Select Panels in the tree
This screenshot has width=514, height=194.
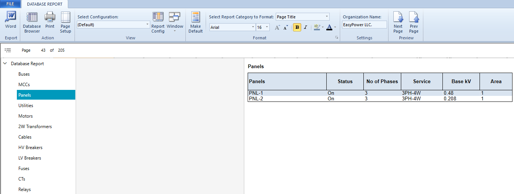coord(46,95)
